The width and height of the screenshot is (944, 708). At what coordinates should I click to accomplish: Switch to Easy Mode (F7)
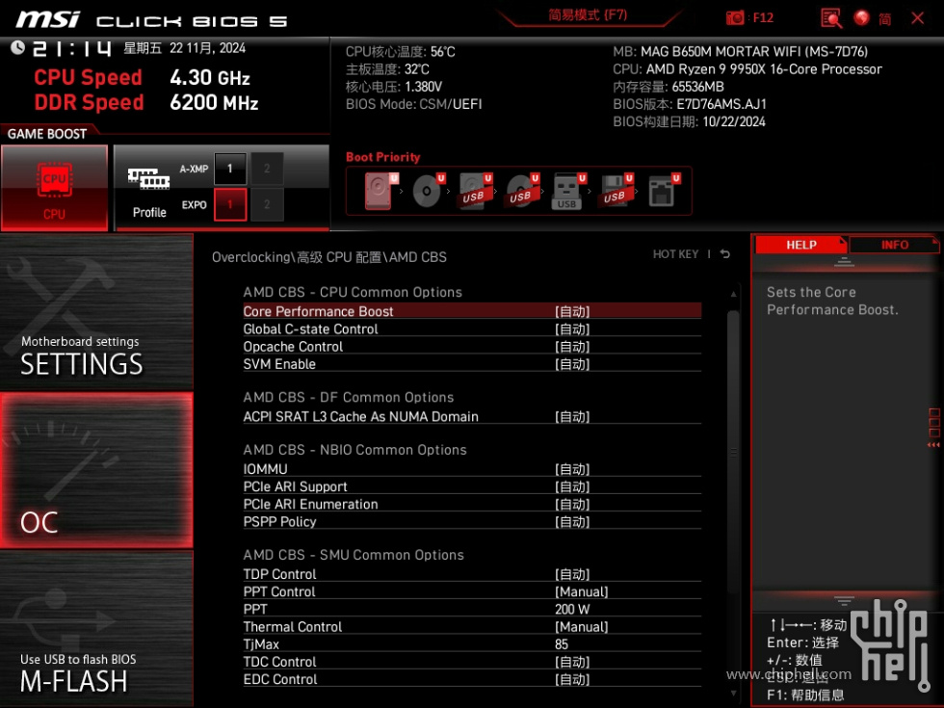click(588, 15)
